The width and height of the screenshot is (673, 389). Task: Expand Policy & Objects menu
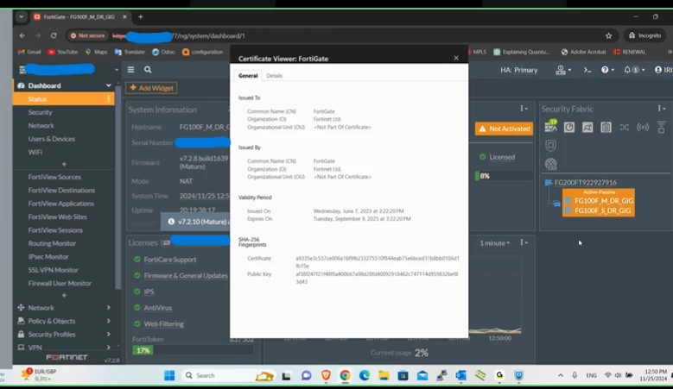point(63,321)
